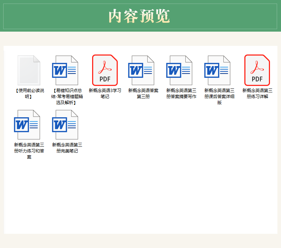Select the 【使用前必读说明】 text file icon
281x248 pixels.
coord(29,70)
